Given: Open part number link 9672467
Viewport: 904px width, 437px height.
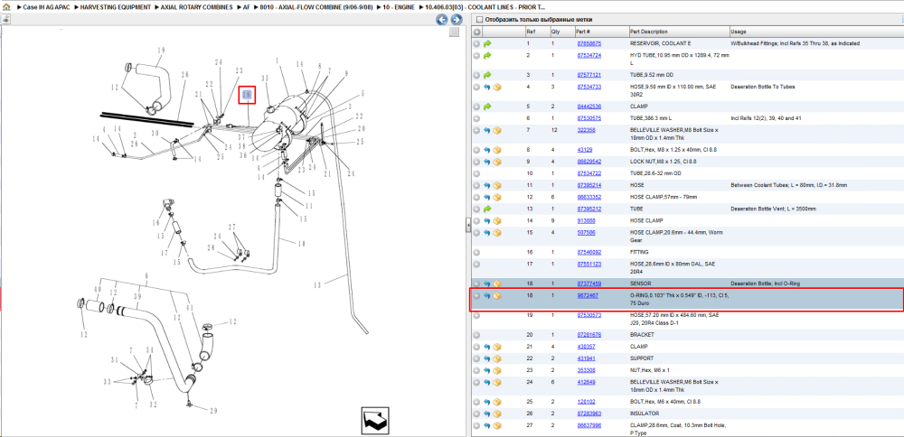Looking at the screenshot, I should (588, 296).
